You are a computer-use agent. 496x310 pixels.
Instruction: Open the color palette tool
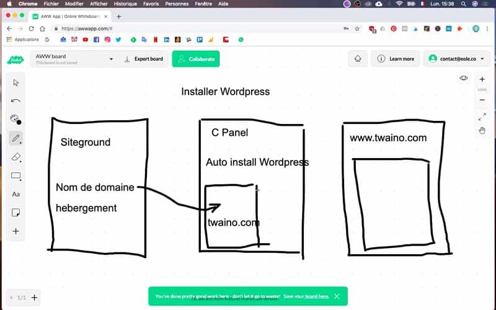[16, 120]
